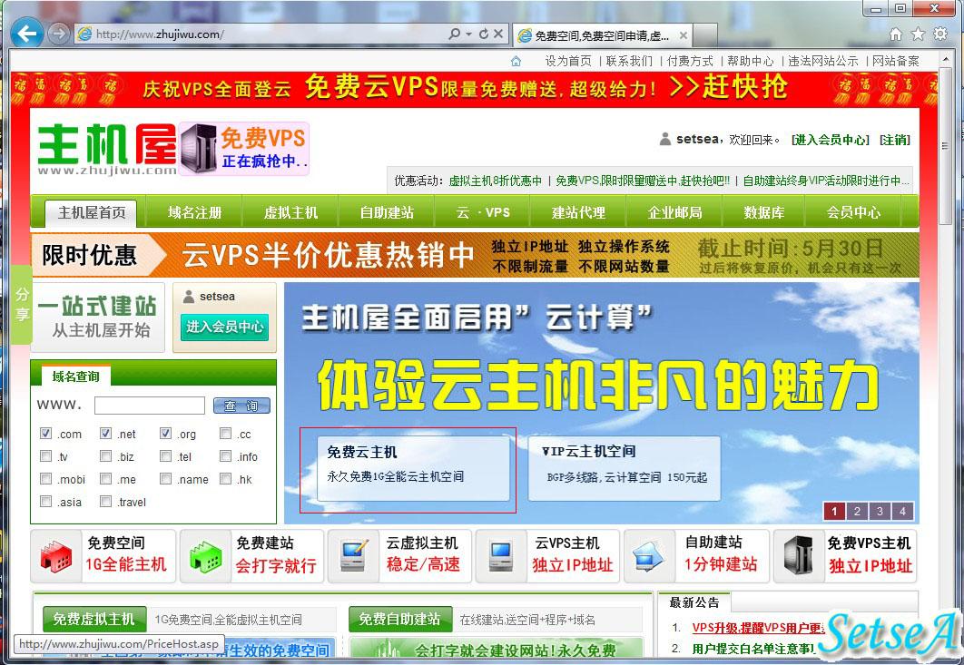Click the 免费虚拟主机 green tab
The width and height of the screenshot is (964, 665).
click(x=93, y=619)
